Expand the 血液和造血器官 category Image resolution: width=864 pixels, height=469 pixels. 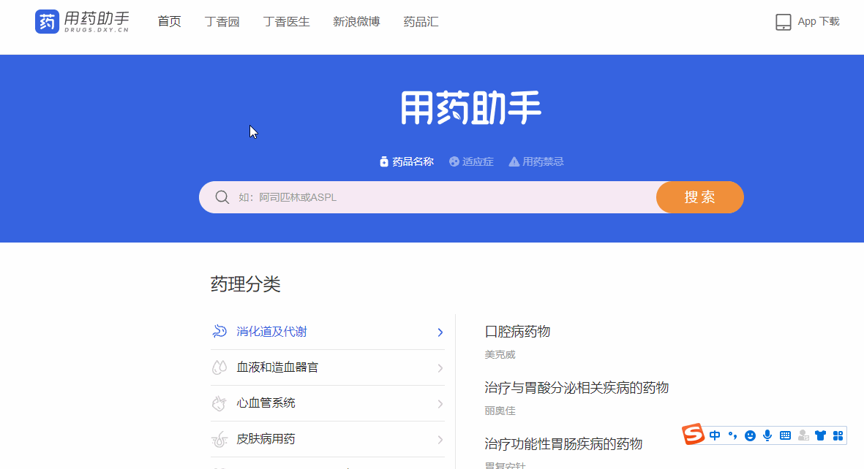(439, 367)
